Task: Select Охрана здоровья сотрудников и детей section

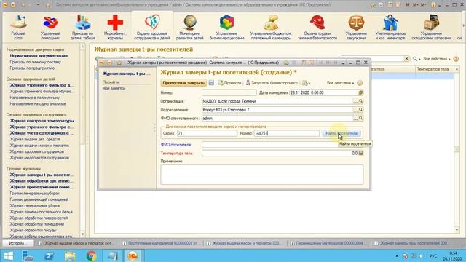Action: pos(152,28)
